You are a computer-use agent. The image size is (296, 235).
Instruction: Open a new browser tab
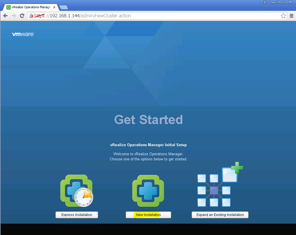(64, 8)
